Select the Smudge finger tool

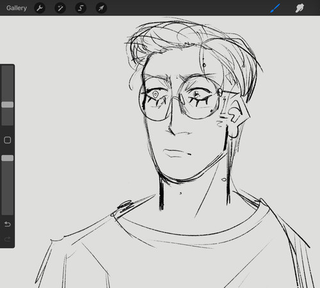[300, 8]
